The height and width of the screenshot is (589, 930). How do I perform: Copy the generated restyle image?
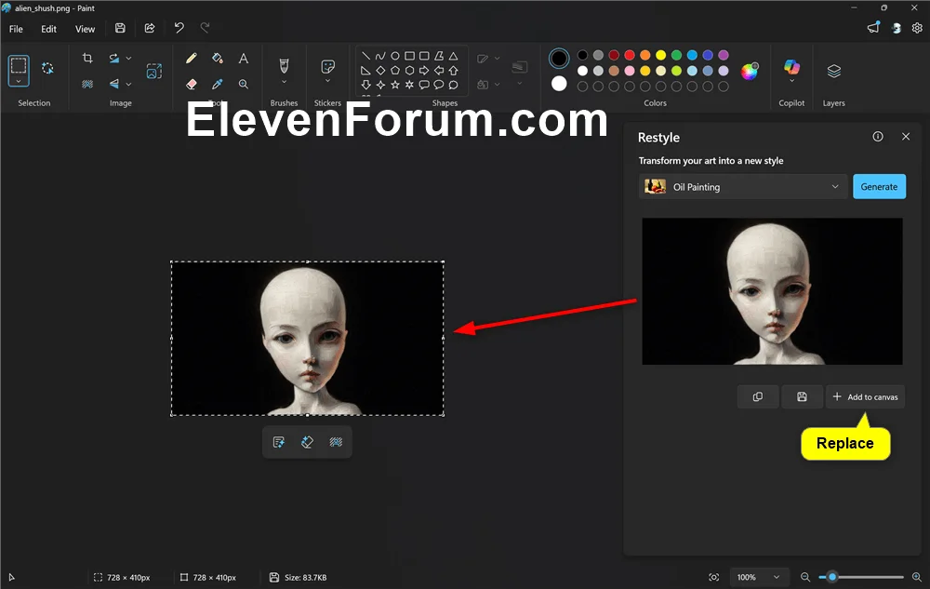[757, 396]
